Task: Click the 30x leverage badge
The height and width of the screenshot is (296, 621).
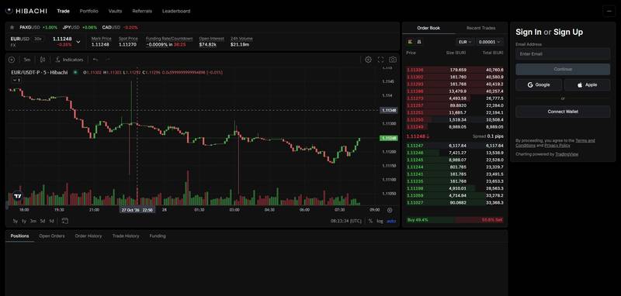Action: coord(37,39)
